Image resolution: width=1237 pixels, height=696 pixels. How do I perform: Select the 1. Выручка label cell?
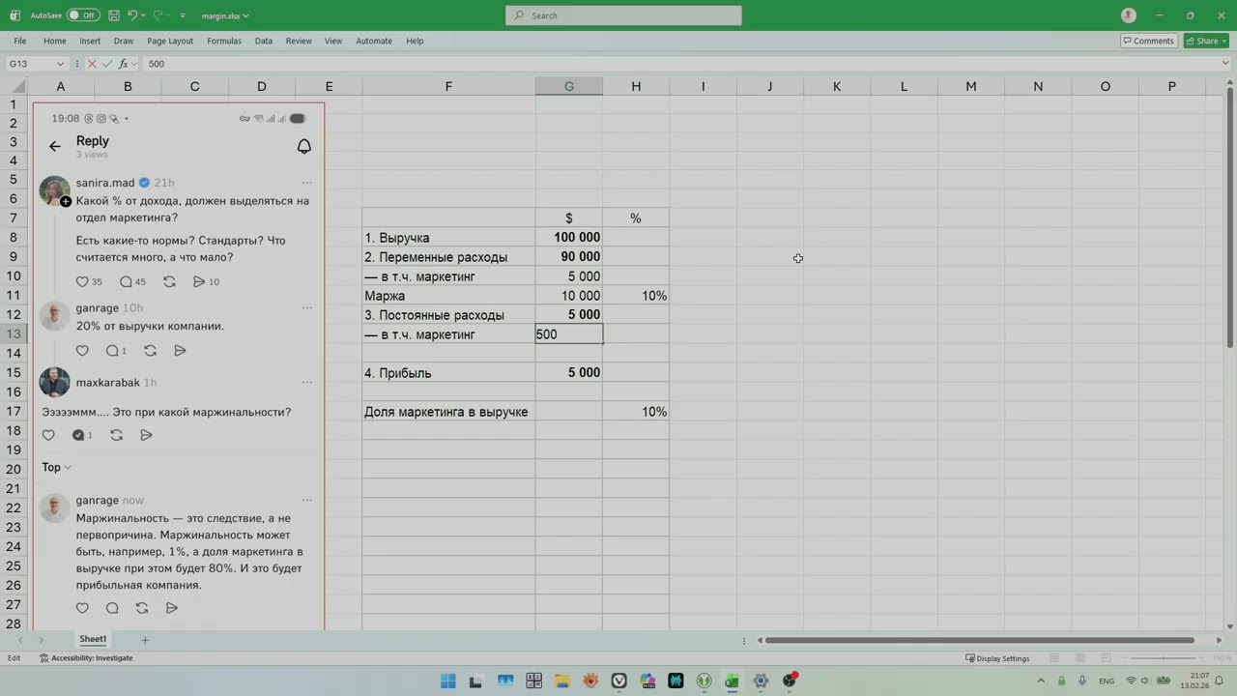(448, 238)
